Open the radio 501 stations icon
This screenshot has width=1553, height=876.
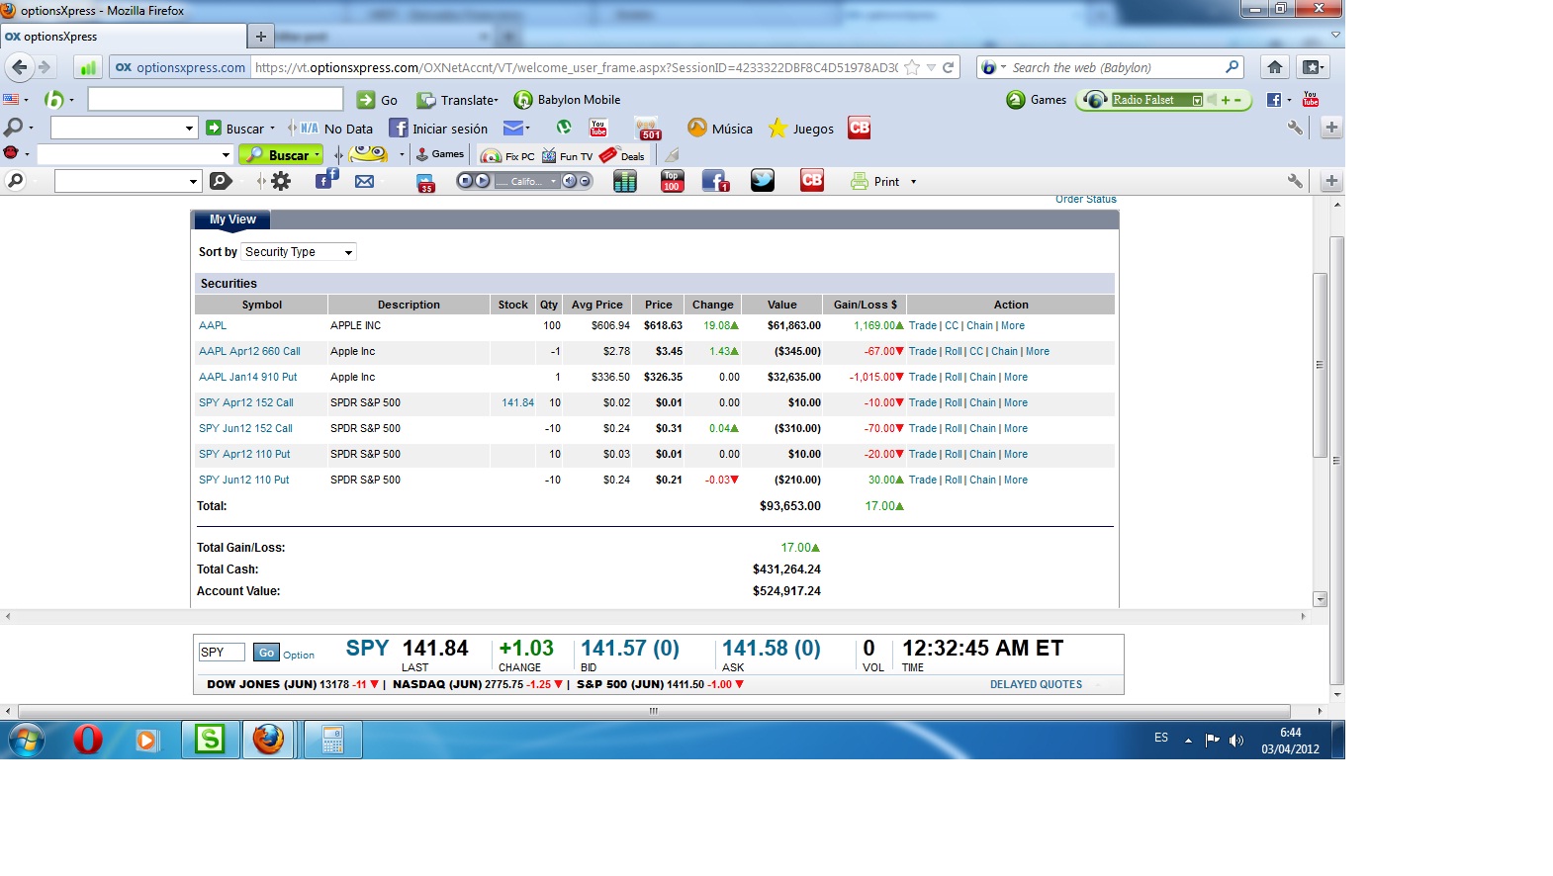coord(648,129)
